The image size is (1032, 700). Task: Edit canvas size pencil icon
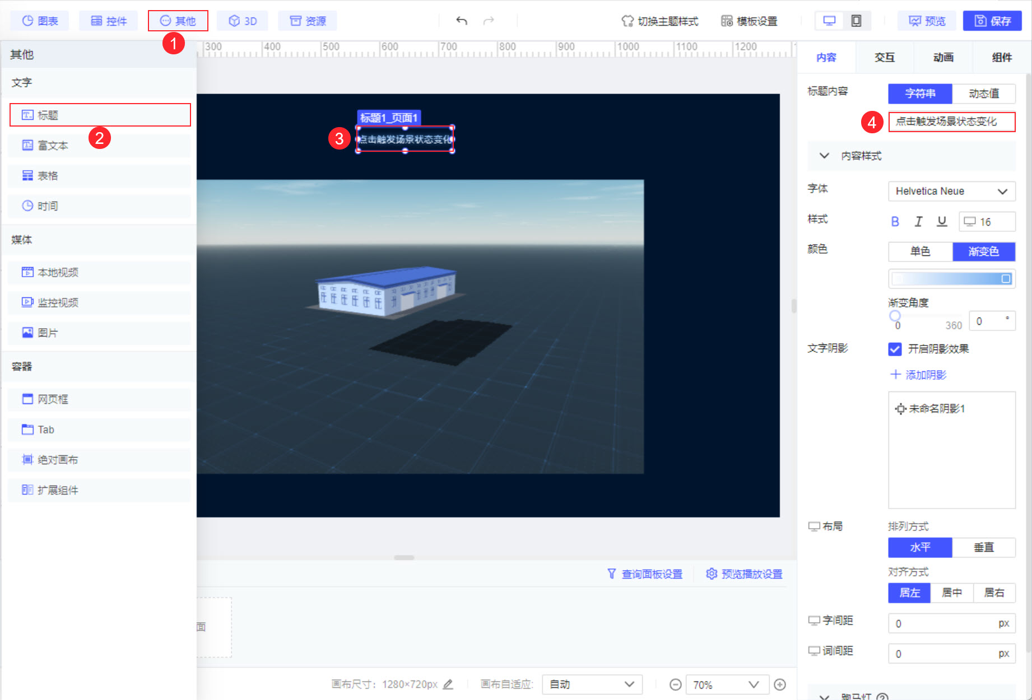point(448,684)
